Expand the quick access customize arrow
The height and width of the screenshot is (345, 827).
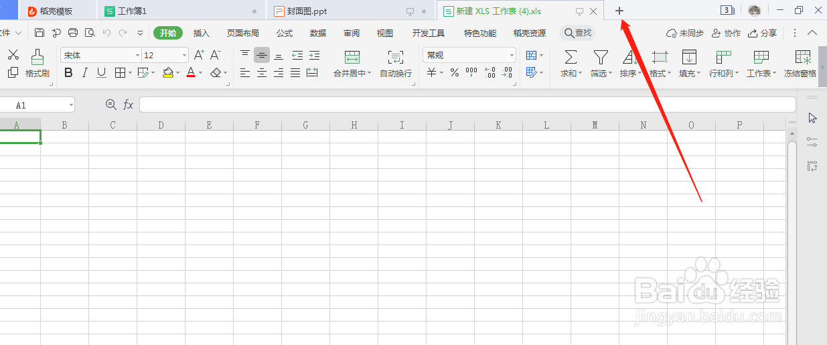(140, 33)
